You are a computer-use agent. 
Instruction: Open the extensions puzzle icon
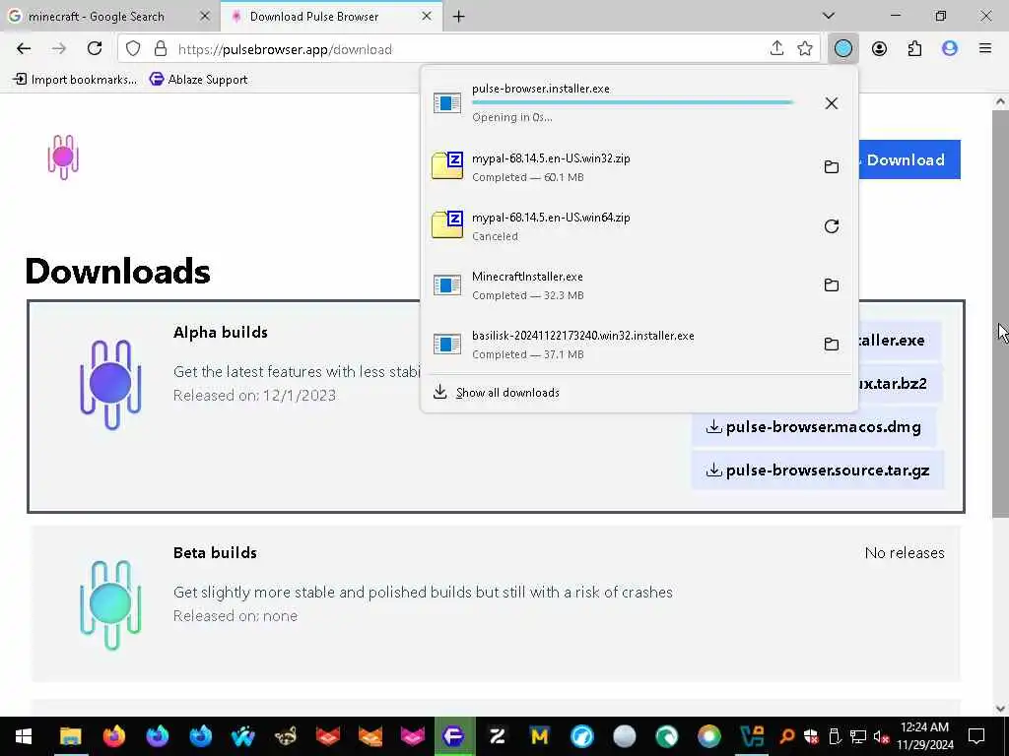(914, 49)
